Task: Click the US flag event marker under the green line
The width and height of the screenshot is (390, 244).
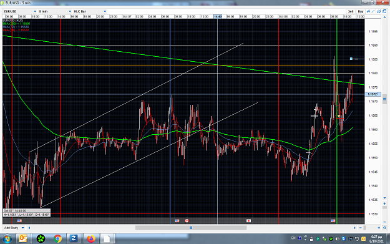Action: 333,221
